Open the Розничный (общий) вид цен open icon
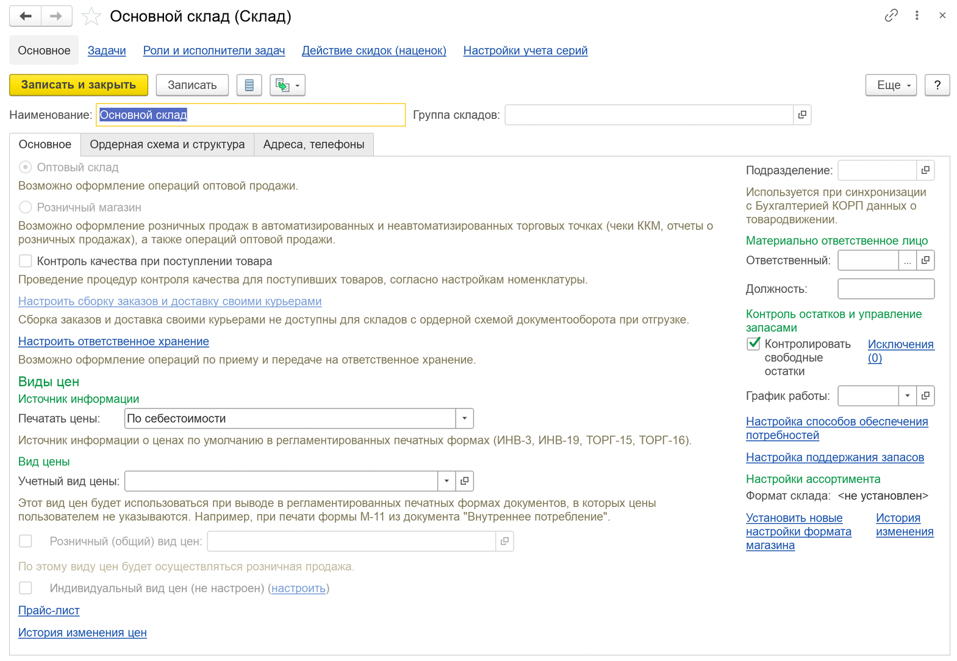Viewport: 957px width, 661px height. click(x=504, y=541)
